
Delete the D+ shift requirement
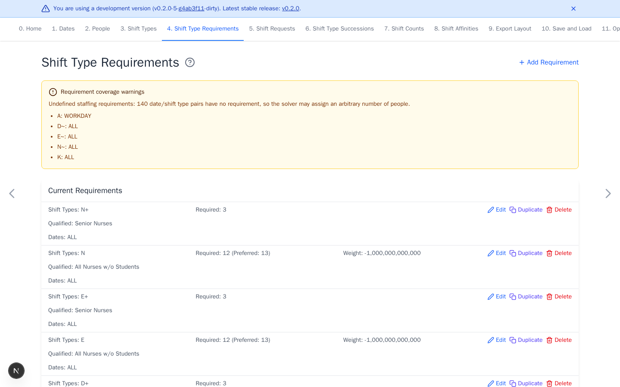[x=559, y=383]
